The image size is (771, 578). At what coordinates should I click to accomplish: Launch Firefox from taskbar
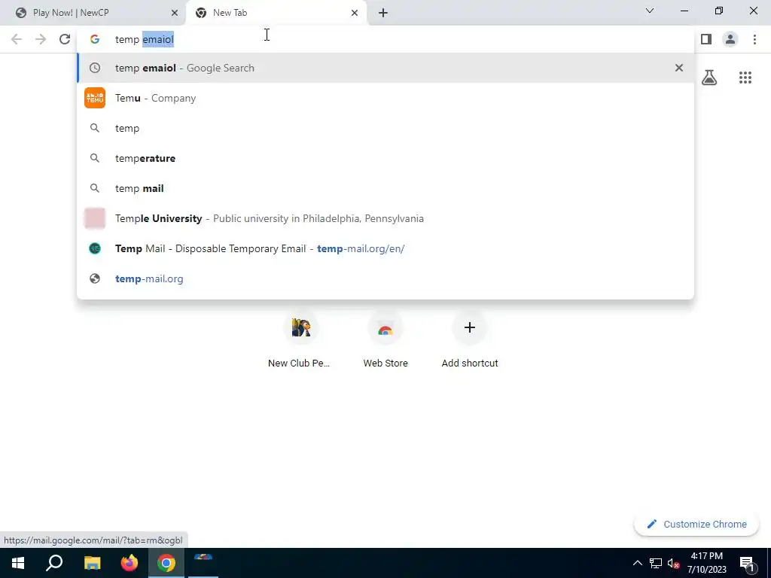pos(130,563)
